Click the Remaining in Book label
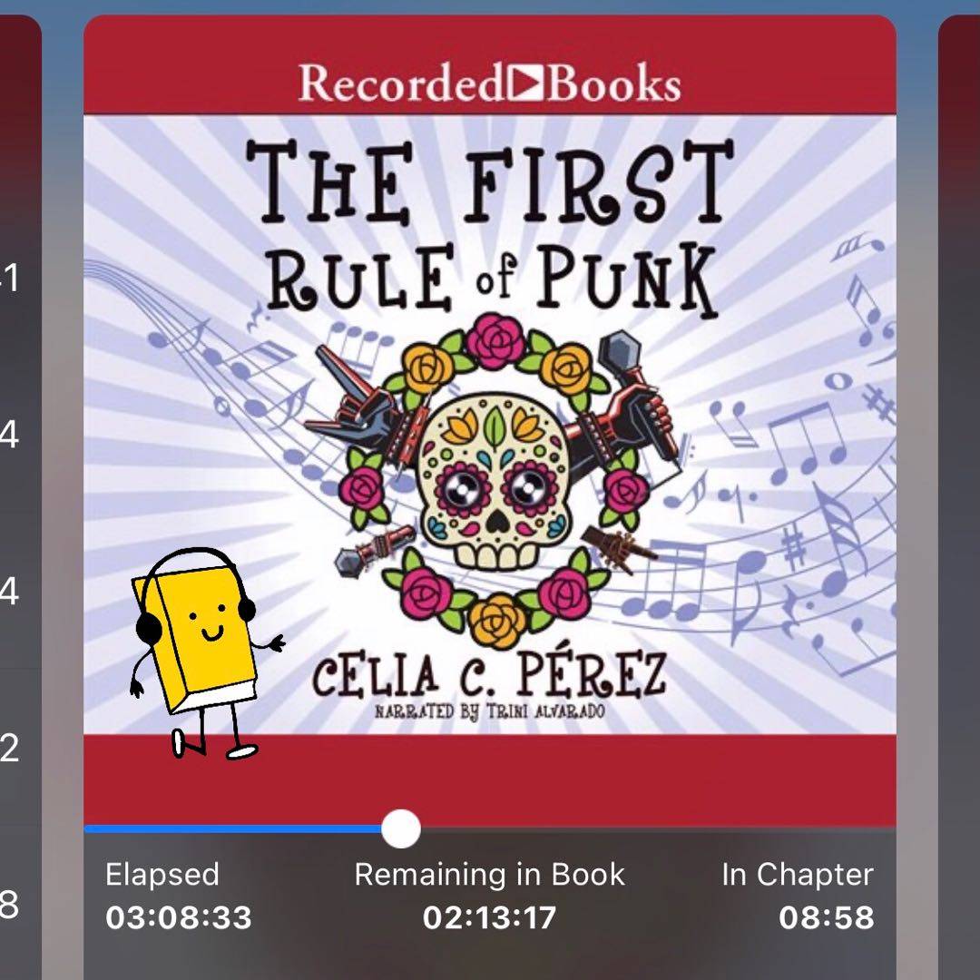The image size is (980, 980). (489, 874)
